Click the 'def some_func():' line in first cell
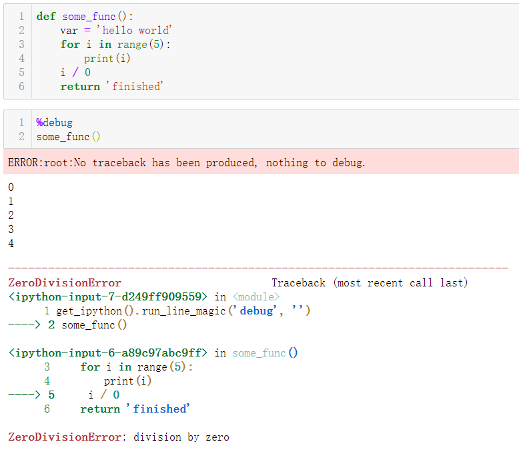Viewport: 519px width, 450px height. tap(85, 17)
